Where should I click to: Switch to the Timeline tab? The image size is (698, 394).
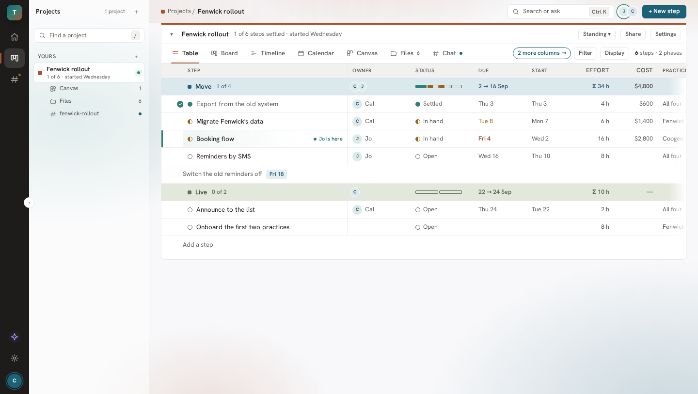[x=268, y=53]
